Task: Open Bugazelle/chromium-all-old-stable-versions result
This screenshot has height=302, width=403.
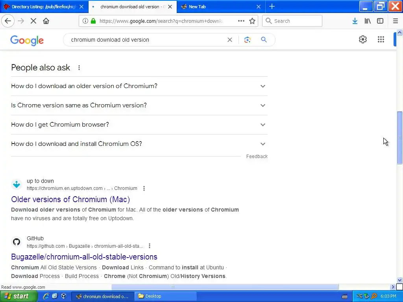Action: tap(84, 257)
